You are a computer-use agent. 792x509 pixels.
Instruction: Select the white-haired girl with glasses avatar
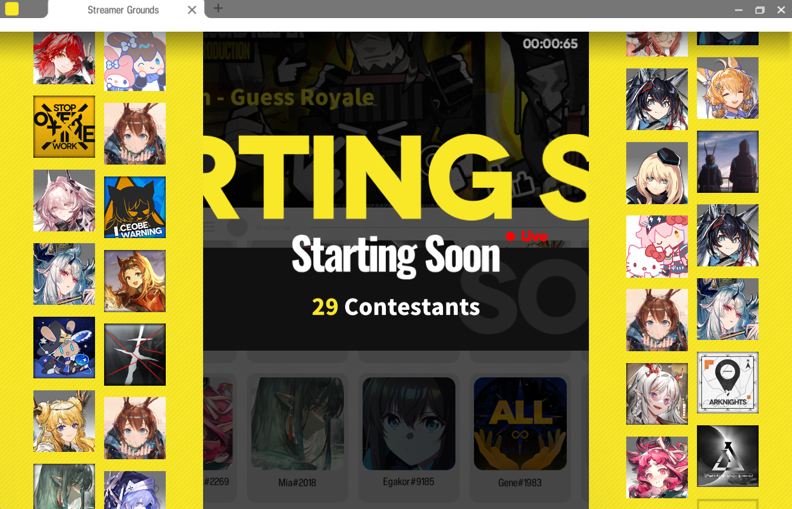(x=657, y=394)
